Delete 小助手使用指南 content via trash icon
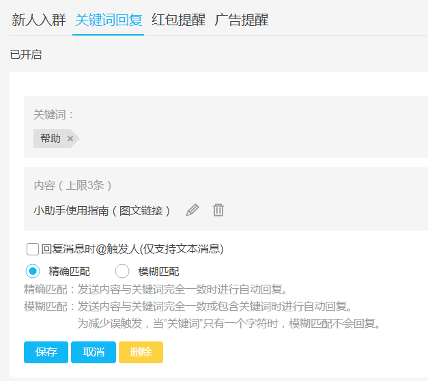The image size is (428, 381). click(218, 210)
